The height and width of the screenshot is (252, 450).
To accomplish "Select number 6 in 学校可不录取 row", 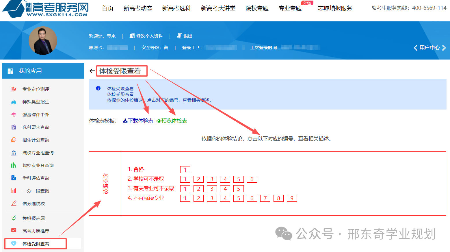I will click(252, 179).
